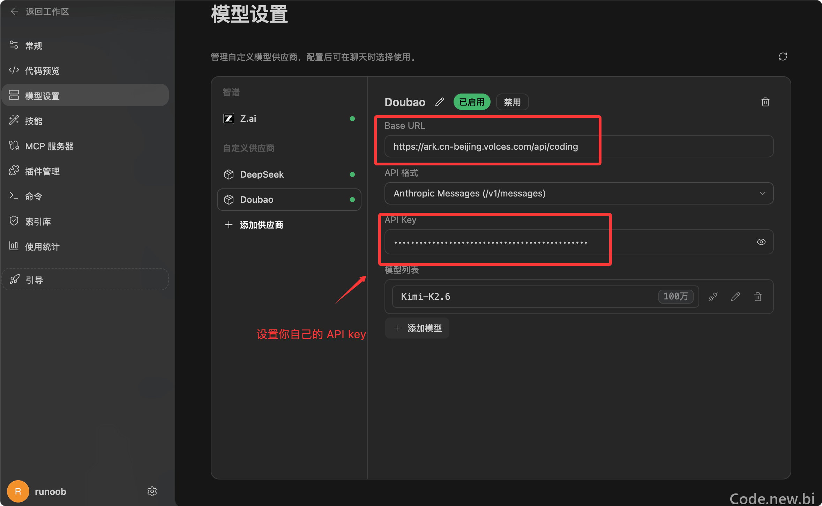The width and height of the screenshot is (822, 506).
Task: Click the sliders icon beside 常规
Action: pos(14,45)
